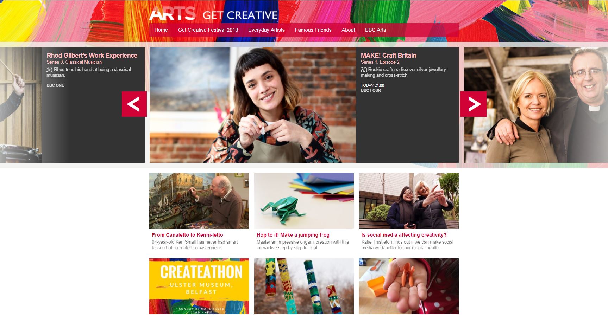Open Get Creative Festival 2018 menu item
Image resolution: width=608 pixels, height=316 pixels.
coord(208,30)
